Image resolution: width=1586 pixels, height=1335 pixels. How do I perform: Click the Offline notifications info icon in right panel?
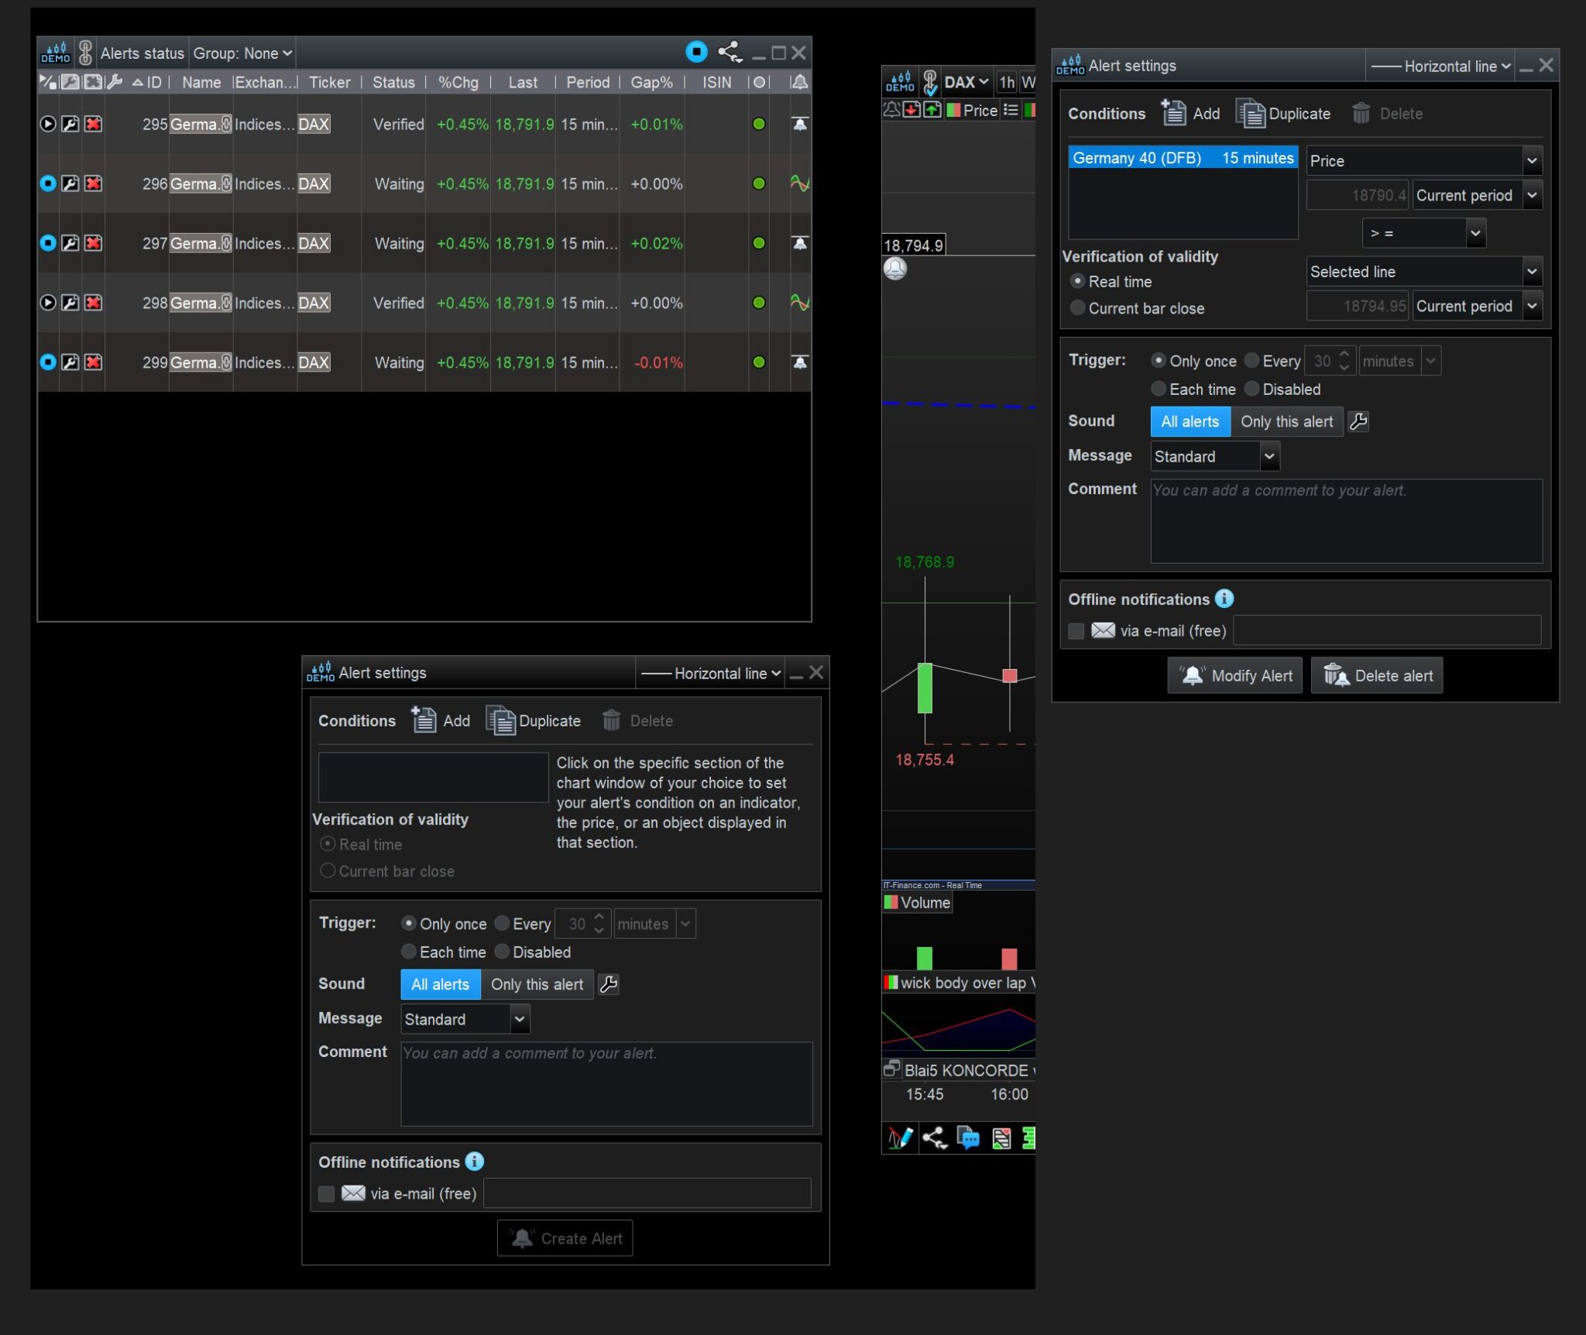point(1224,599)
